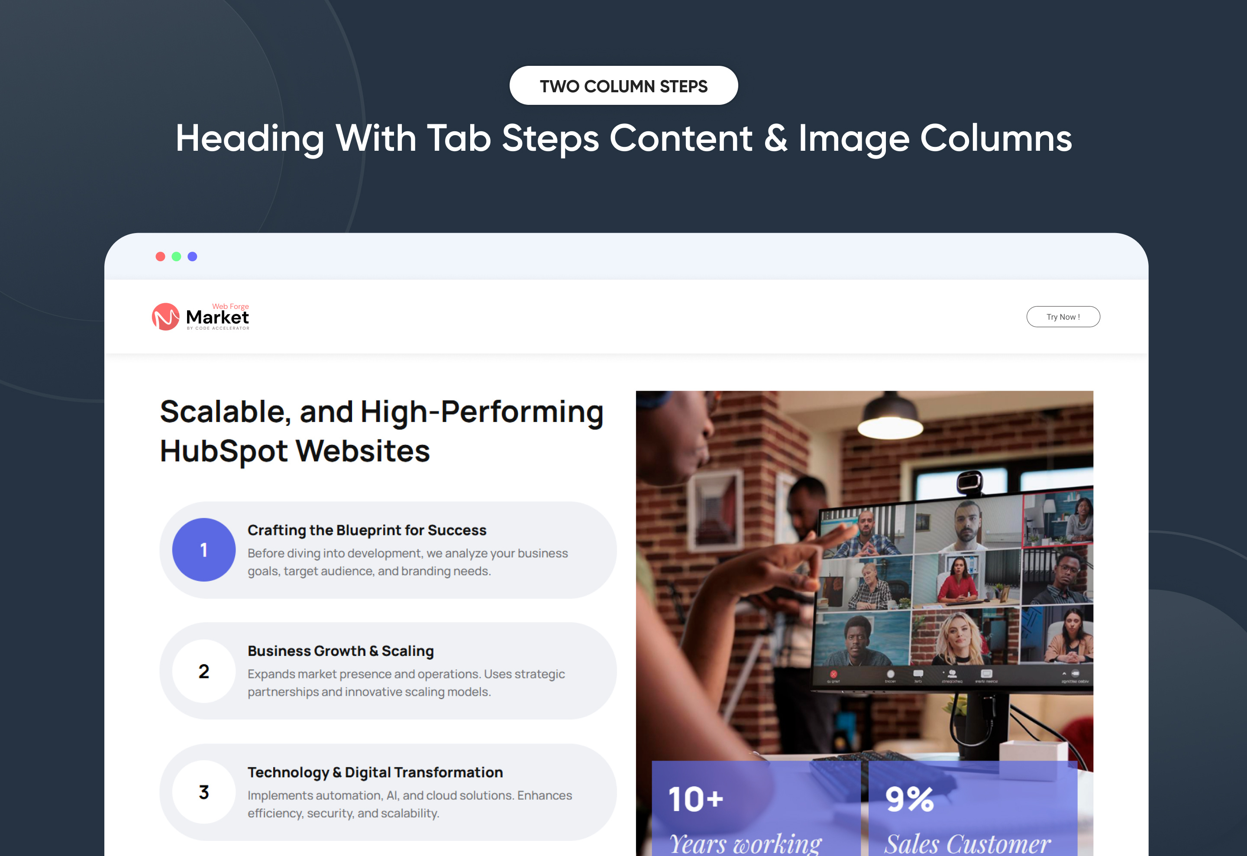Click the team video-call office image
The height and width of the screenshot is (856, 1247).
tap(864, 564)
